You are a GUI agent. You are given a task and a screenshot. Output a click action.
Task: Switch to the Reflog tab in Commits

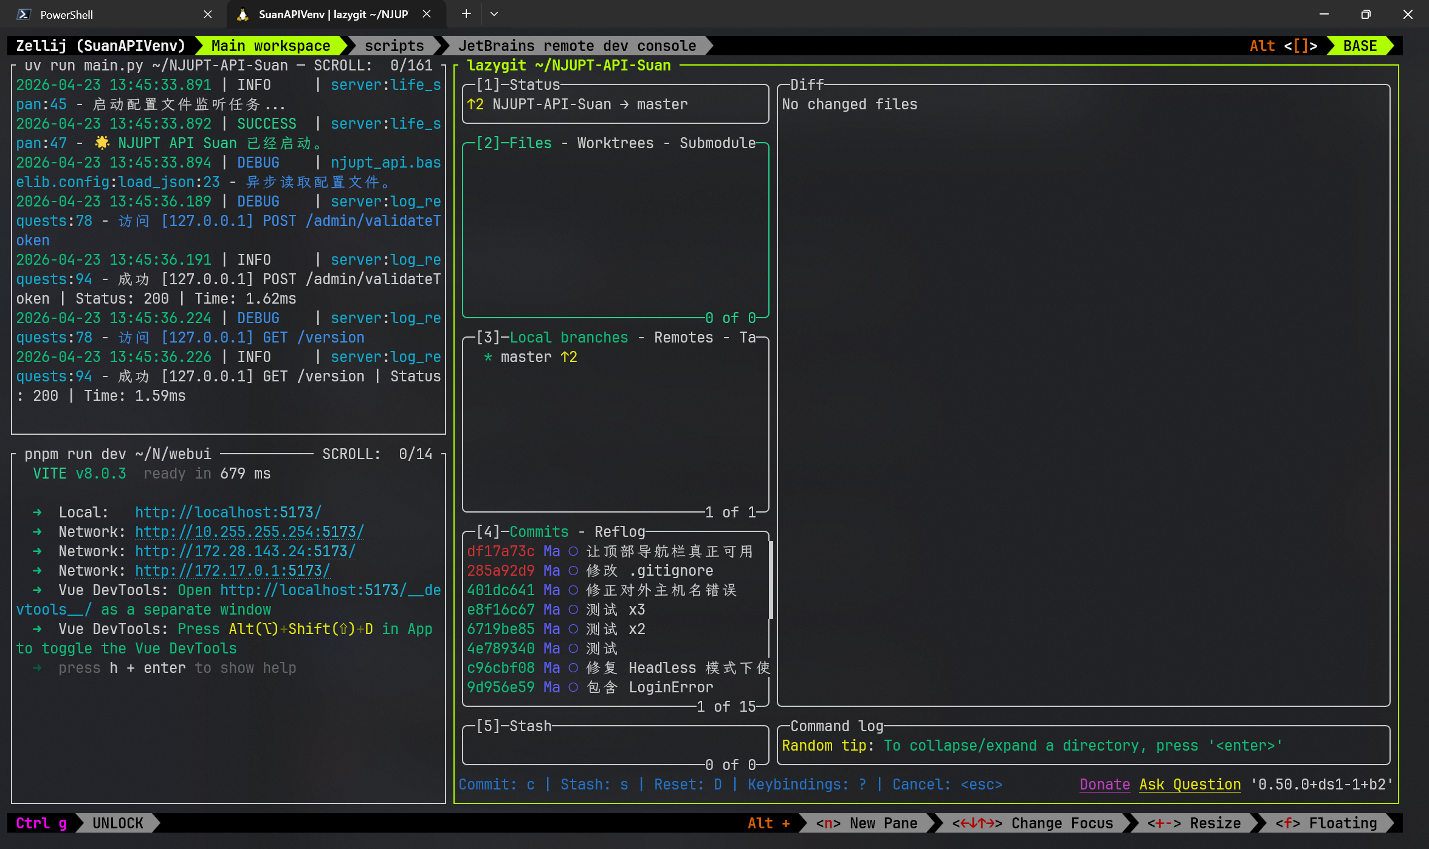(619, 532)
